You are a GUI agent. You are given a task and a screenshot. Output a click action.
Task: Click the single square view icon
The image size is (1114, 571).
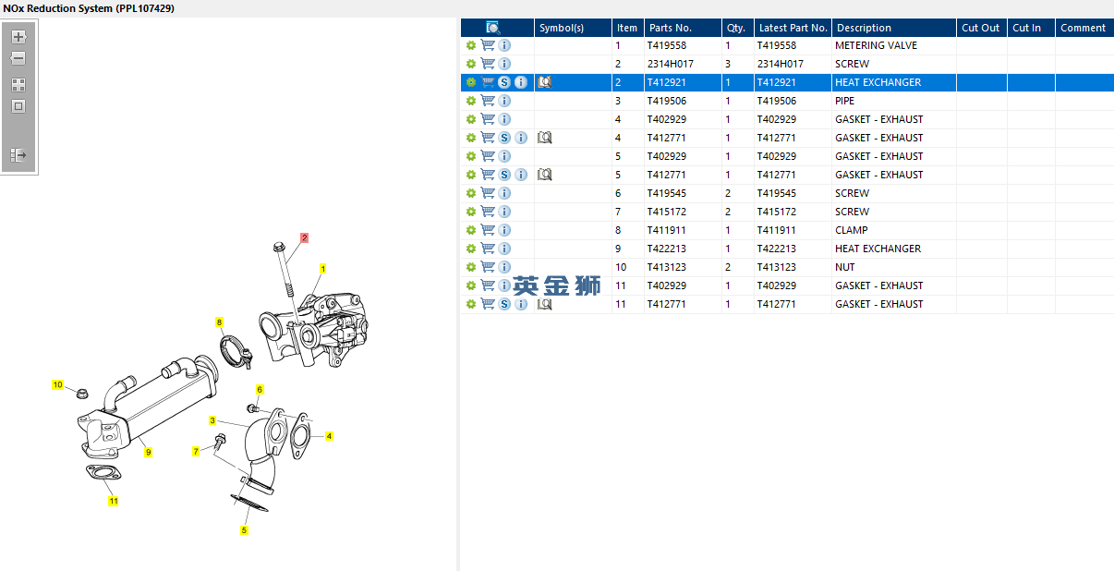18,106
